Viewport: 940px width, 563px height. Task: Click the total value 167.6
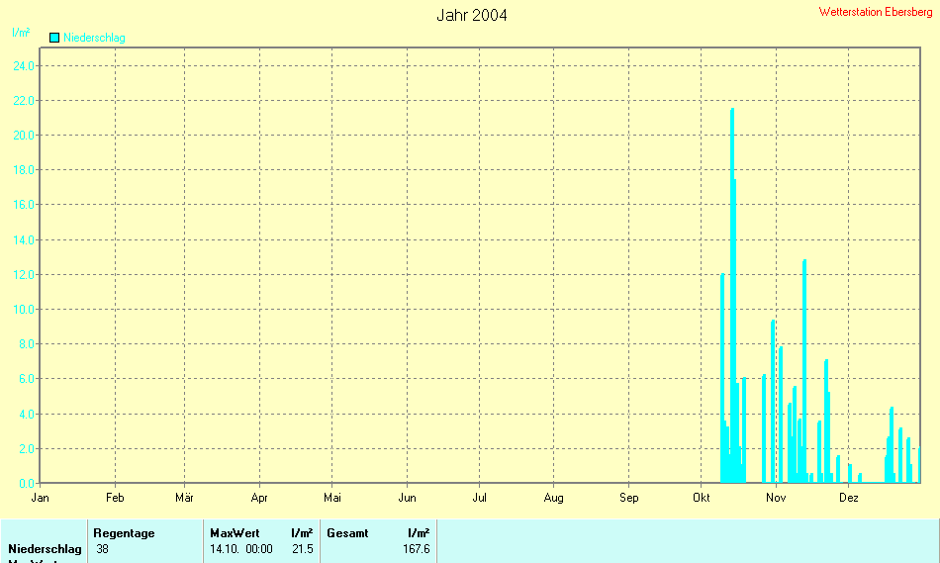tap(416, 549)
